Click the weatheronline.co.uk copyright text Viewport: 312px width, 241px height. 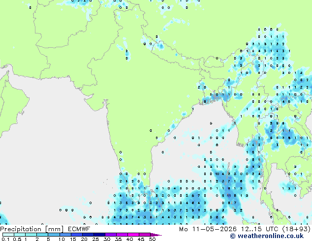tap(267, 236)
